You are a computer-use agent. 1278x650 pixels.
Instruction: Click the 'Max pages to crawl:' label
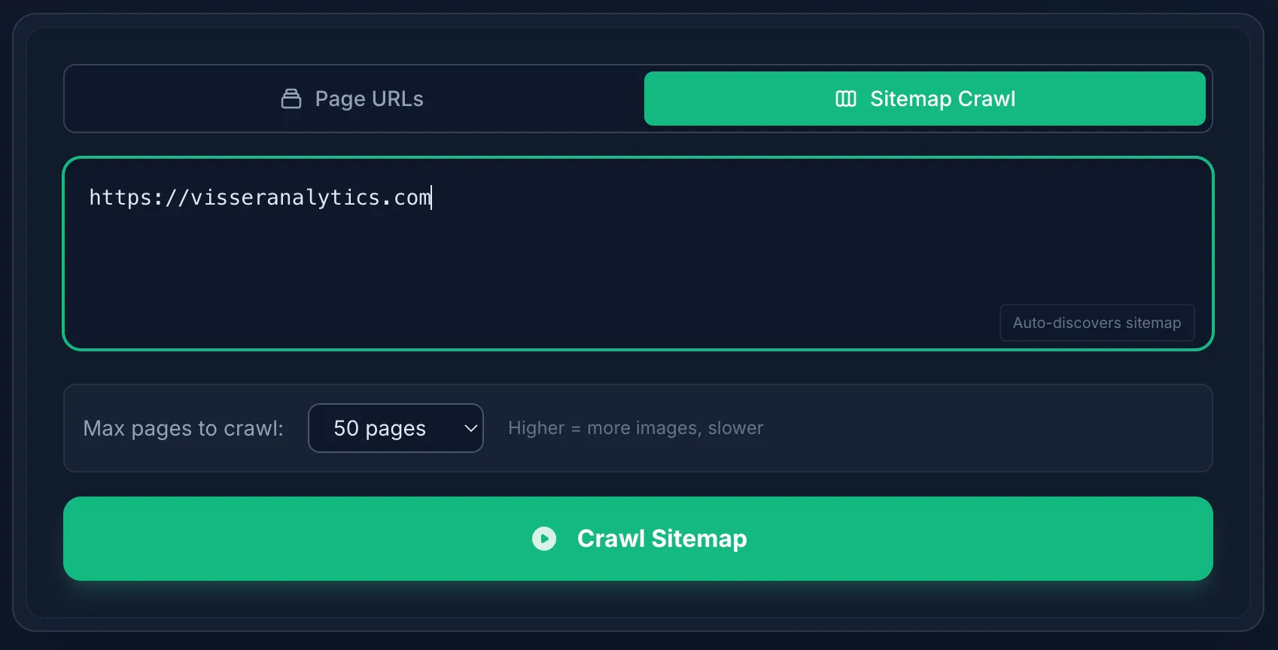(x=184, y=428)
